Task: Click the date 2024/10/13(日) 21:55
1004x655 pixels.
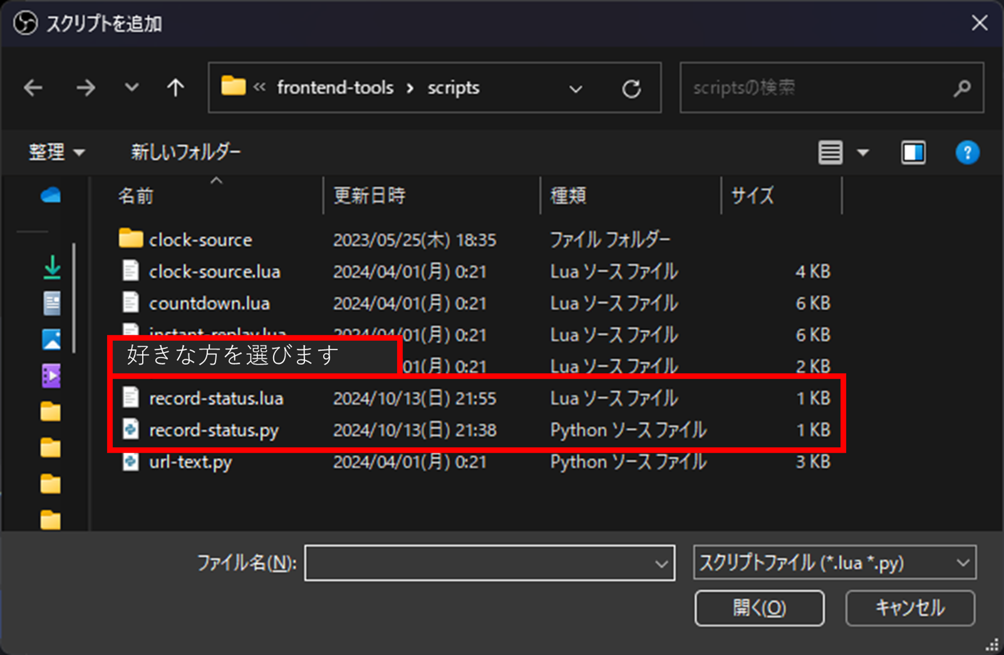Action: click(415, 399)
